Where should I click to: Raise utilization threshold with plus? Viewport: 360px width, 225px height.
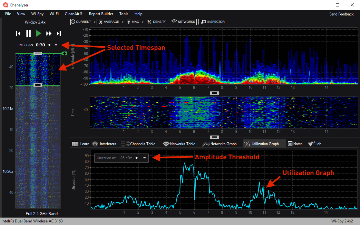(137, 158)
